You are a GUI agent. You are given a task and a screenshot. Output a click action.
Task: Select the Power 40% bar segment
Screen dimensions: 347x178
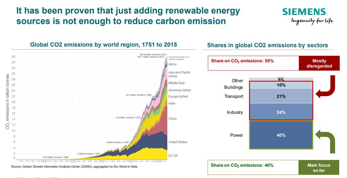281,135
